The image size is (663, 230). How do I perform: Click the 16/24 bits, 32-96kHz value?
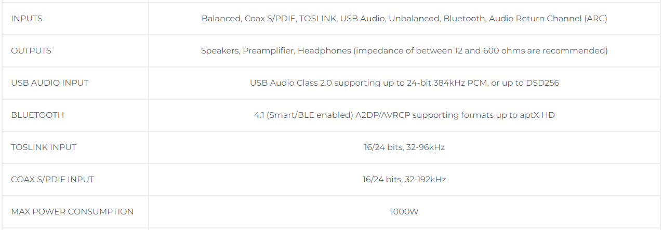coord(404,147)
